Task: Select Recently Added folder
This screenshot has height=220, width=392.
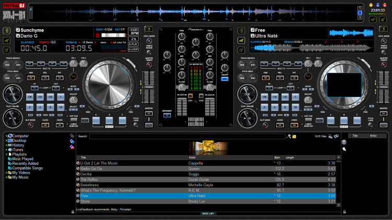Action: [25, 164]
